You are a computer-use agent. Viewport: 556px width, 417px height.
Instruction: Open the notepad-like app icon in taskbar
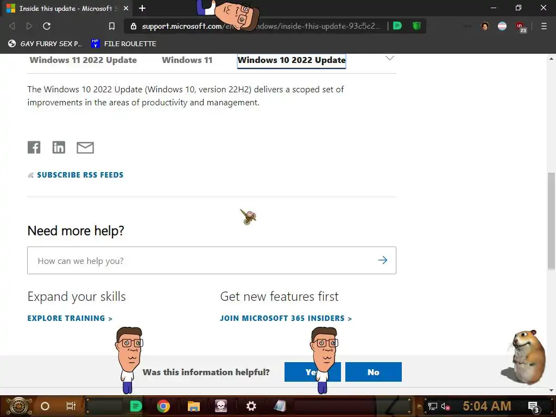280,406
